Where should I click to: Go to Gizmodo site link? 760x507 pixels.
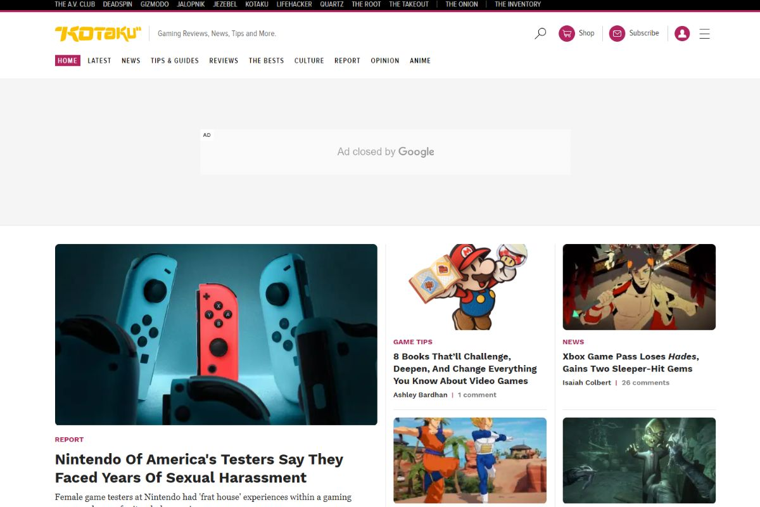tap(155, 4)
